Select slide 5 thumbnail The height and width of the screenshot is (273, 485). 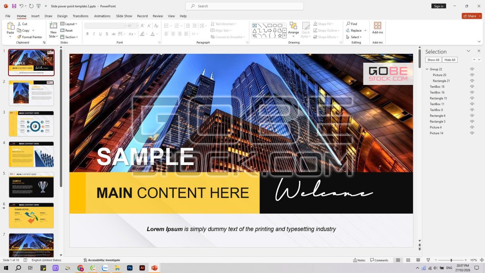(x=31, y=185)
